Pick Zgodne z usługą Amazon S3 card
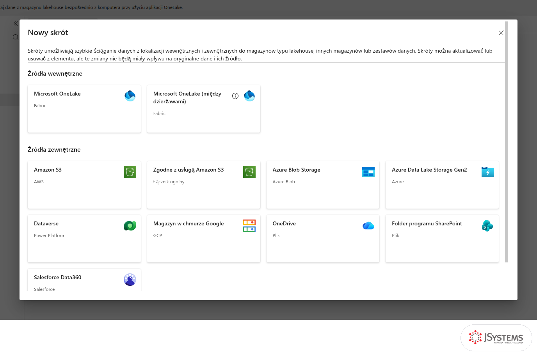Image resolution: width=537 pixels, height=356 pixels. pos(204,185)
